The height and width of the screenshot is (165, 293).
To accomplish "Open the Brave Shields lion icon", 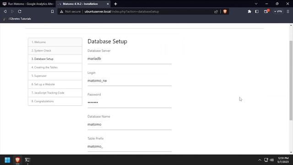I will coord(225,11).
